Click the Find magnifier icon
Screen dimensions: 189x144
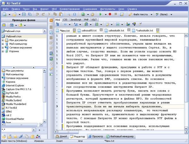point(69,14)
